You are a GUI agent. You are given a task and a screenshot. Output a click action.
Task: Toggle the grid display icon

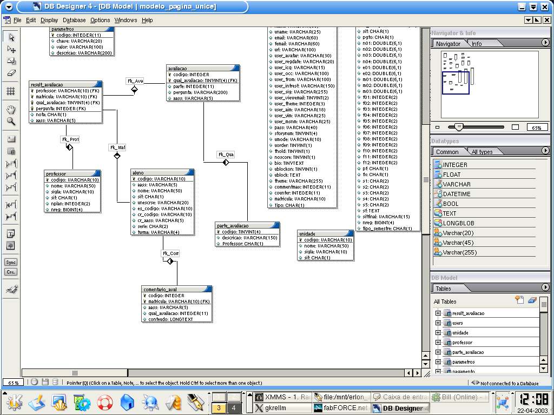[x=11, y=91]
